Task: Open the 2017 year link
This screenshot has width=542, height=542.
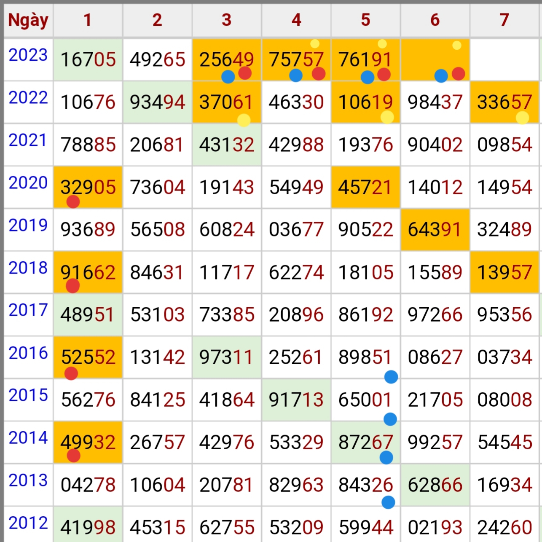Action: [28, 310]
